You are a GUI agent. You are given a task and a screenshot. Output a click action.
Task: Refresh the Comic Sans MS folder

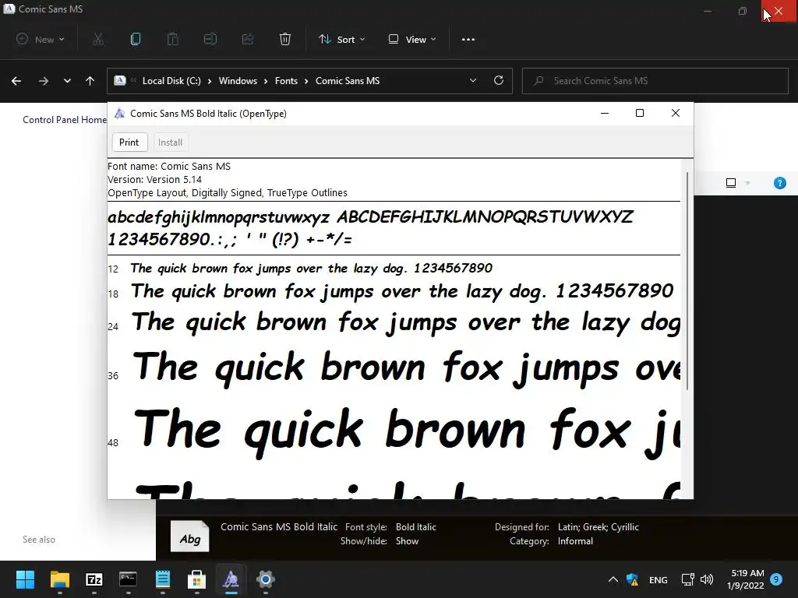(x=499, y=80)
